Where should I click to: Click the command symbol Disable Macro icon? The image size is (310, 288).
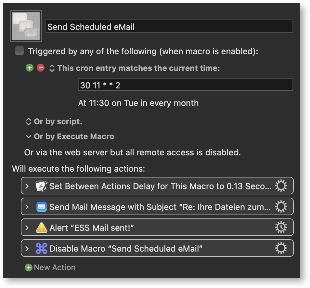(x=42, y=248)
